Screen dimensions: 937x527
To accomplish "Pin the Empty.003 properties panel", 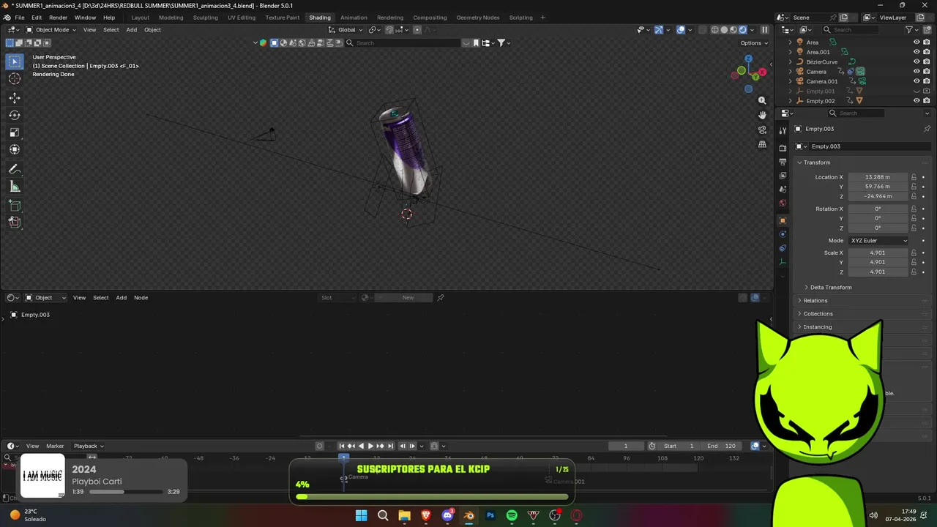I will (927, 129).
